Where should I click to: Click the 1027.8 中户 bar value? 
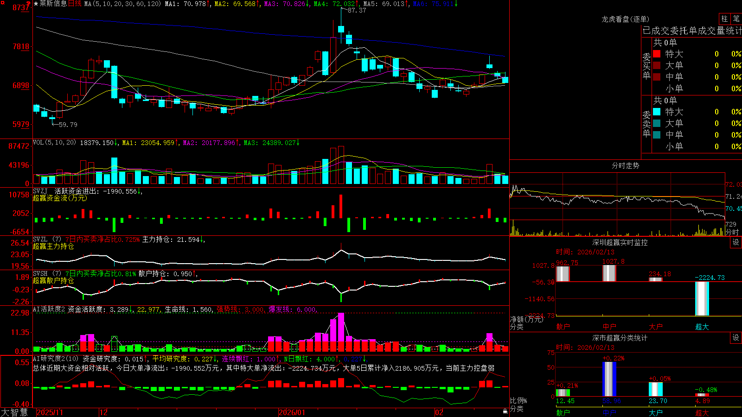click(613, 262)
